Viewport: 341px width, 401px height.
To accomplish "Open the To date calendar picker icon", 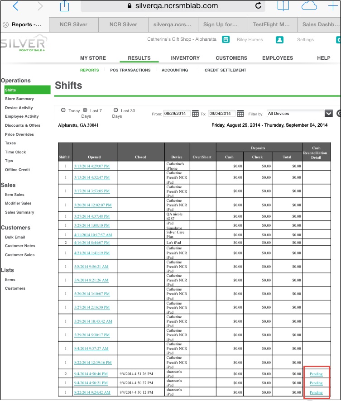I will click(x=240, y=114).
